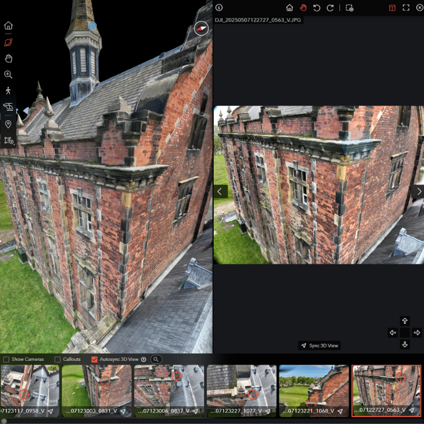Select the photo panel pan hand tool
424x424 pixels.
click(303, 8)
